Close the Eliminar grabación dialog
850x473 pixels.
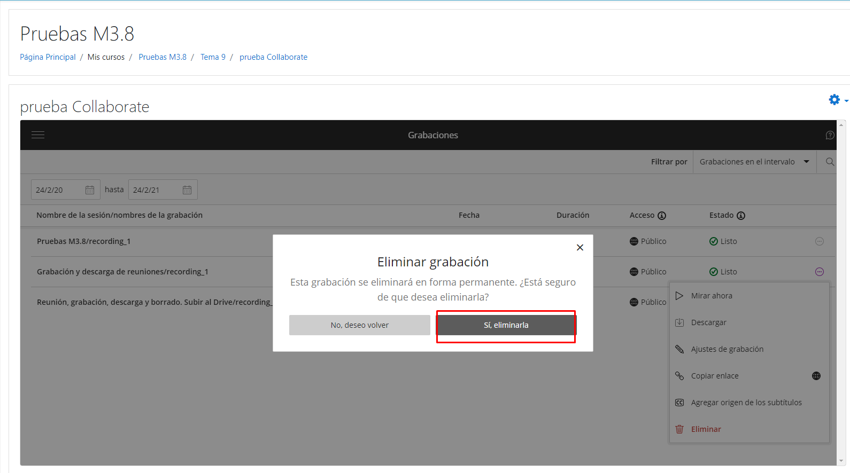point(580,248)
